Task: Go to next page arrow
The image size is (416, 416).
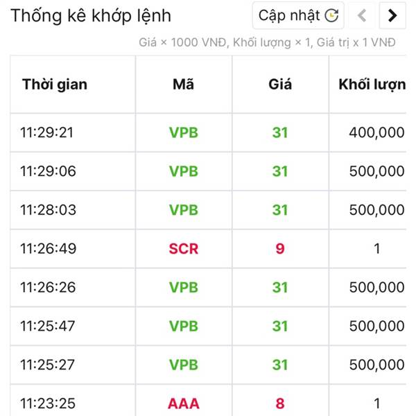Action: click(392, 15)
